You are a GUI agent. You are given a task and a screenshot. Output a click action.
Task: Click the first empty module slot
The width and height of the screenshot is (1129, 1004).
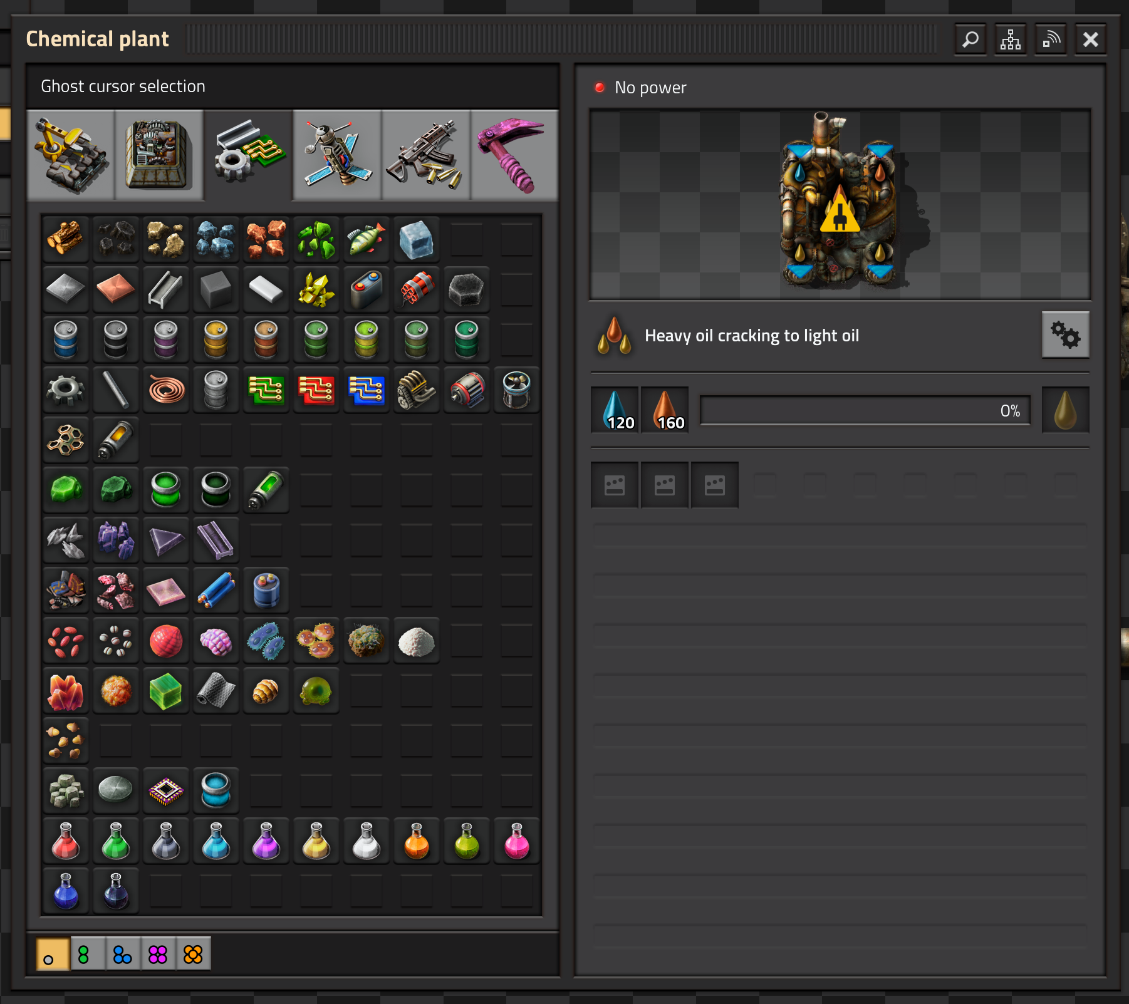click(615, 485)
